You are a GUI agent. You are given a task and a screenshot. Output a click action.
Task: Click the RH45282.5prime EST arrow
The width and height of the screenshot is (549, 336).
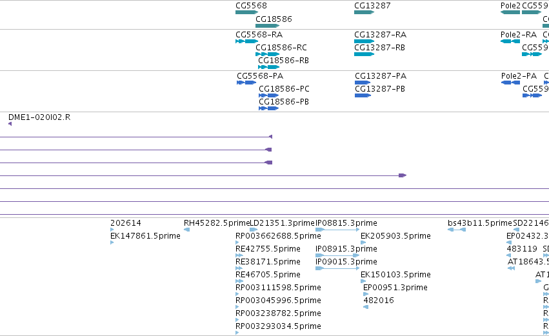pyautogui.click(x=186, y=230)
